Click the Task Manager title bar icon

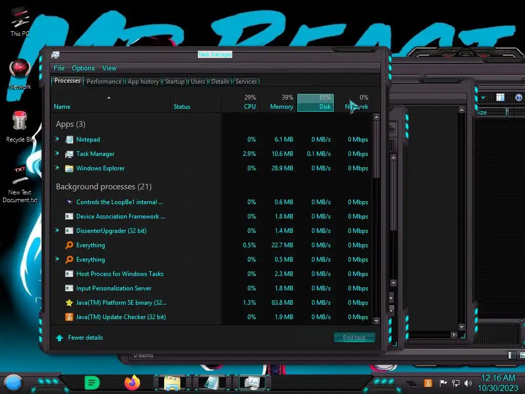55,54
